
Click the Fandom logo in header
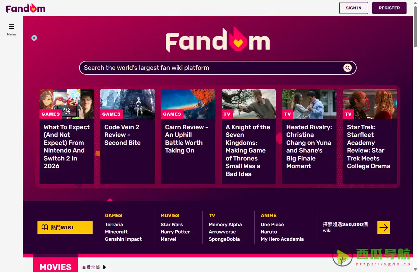tap(26, 8)
